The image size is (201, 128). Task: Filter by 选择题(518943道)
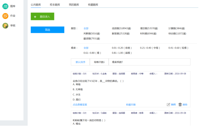[x=121, y=28]
